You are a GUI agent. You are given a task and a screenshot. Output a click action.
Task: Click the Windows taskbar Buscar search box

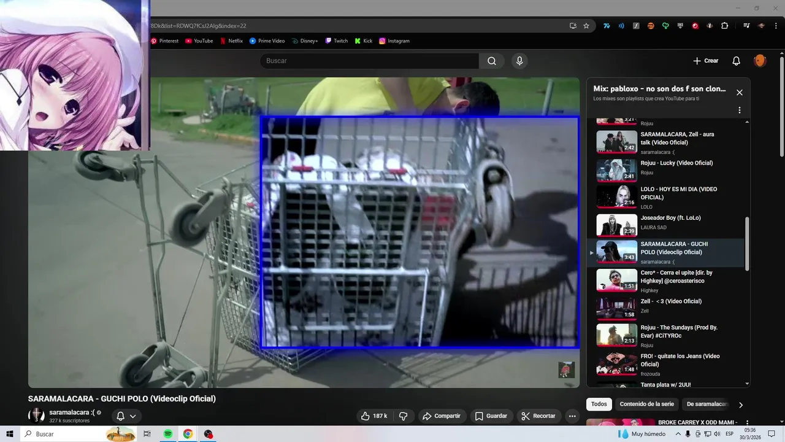pyautogui.click(x=80, y=434)
